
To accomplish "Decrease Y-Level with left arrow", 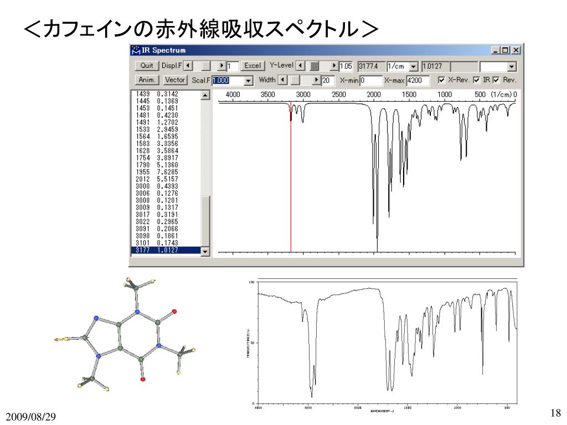I will pos(300,66).
